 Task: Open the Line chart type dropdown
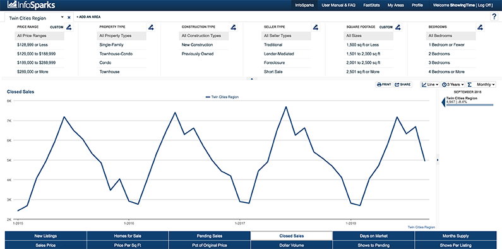(430, 85)
